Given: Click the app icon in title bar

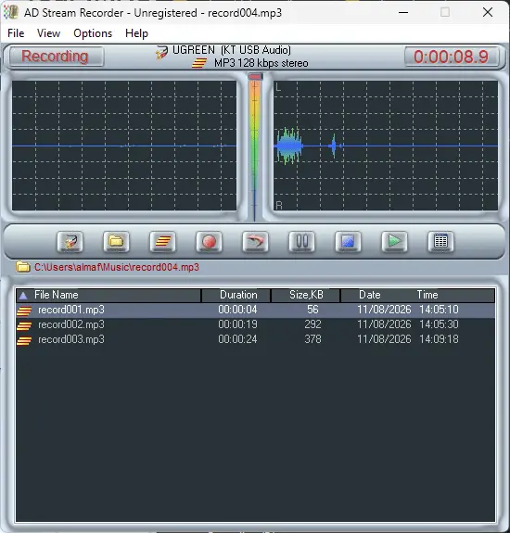Looking at the screenshot, I should [x=11, y=12].
